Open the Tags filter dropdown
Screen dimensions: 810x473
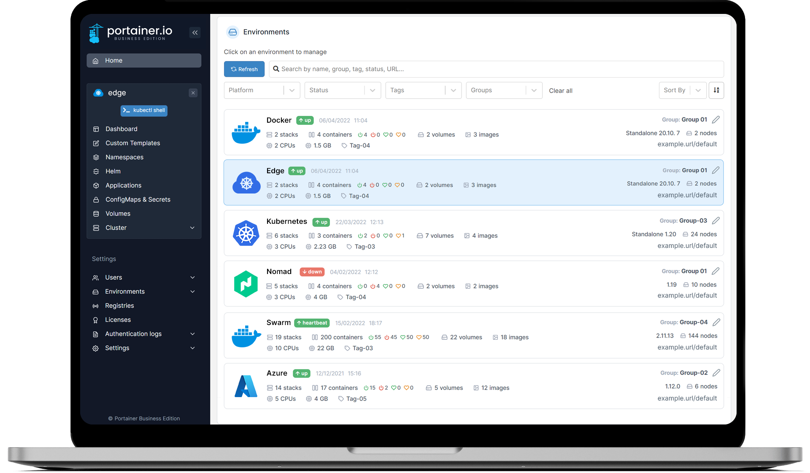pos(424,90)
